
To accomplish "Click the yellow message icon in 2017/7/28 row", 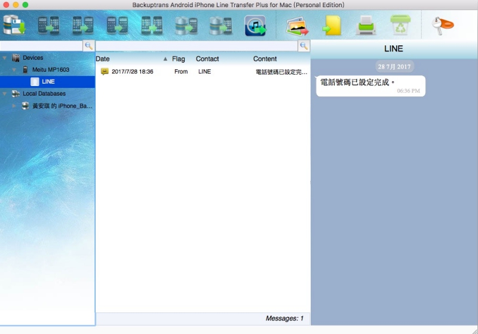I will point(105,71).
